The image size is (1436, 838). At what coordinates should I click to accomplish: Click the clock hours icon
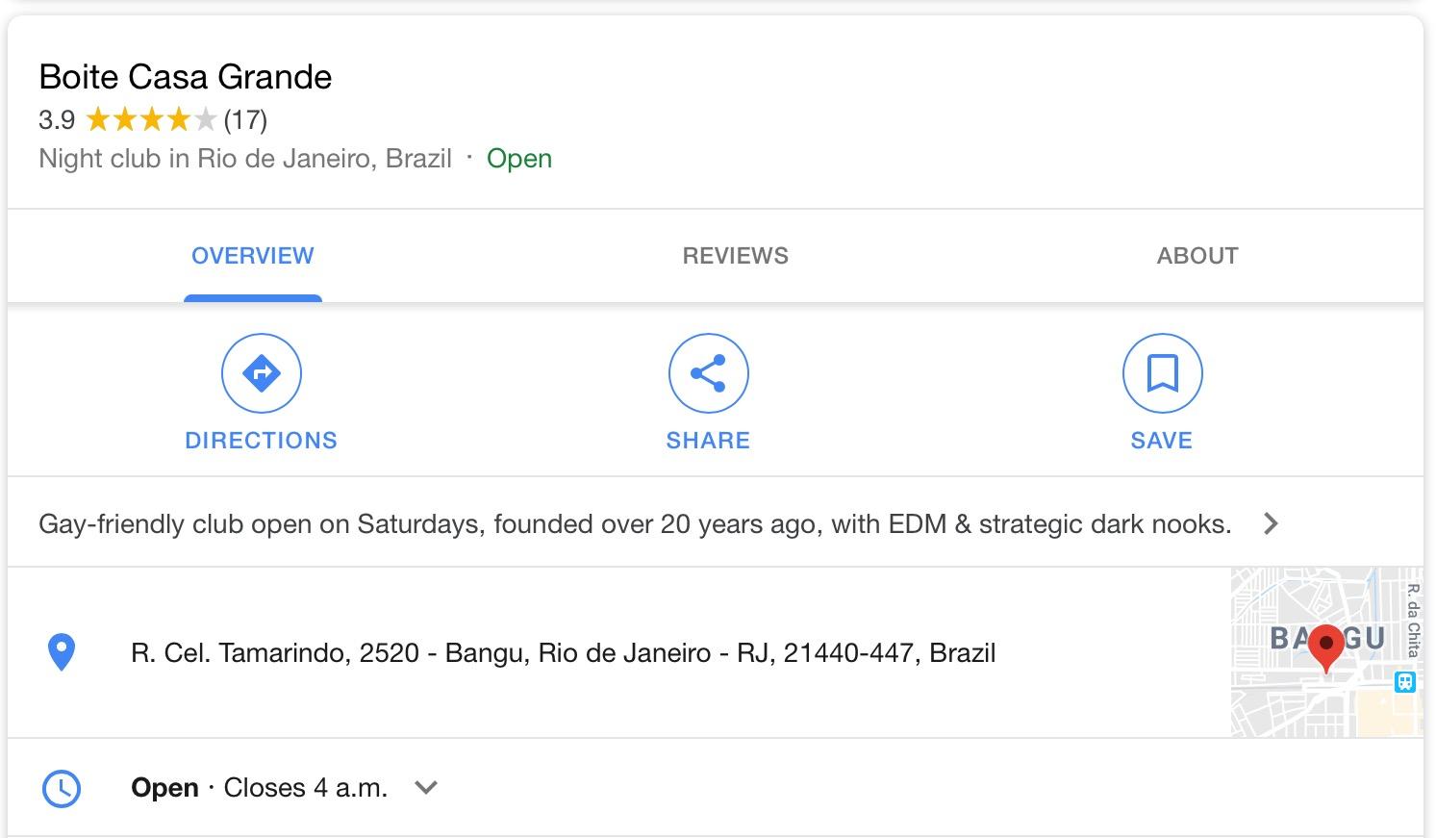tap(62, 788)
